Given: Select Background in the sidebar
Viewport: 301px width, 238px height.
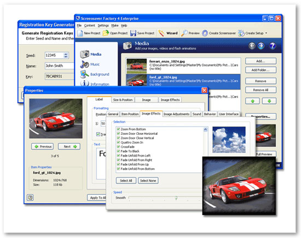Looking at the screenshot, I should coord(95,74).
